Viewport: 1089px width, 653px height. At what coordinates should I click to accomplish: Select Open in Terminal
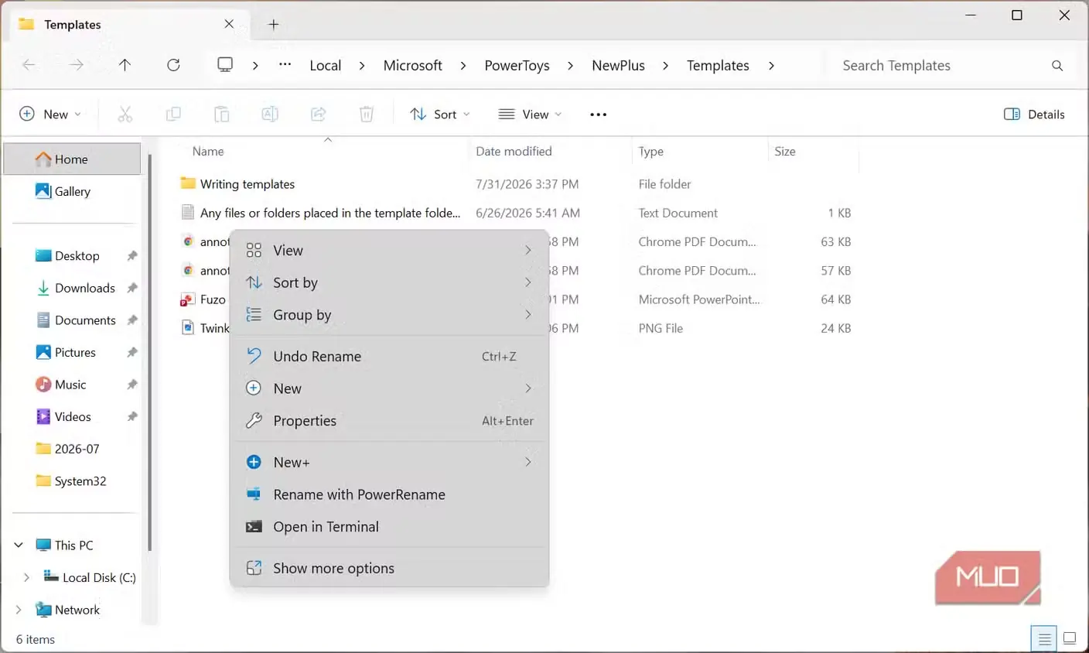pos(390,527)
